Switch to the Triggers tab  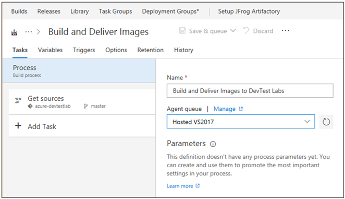84,50
